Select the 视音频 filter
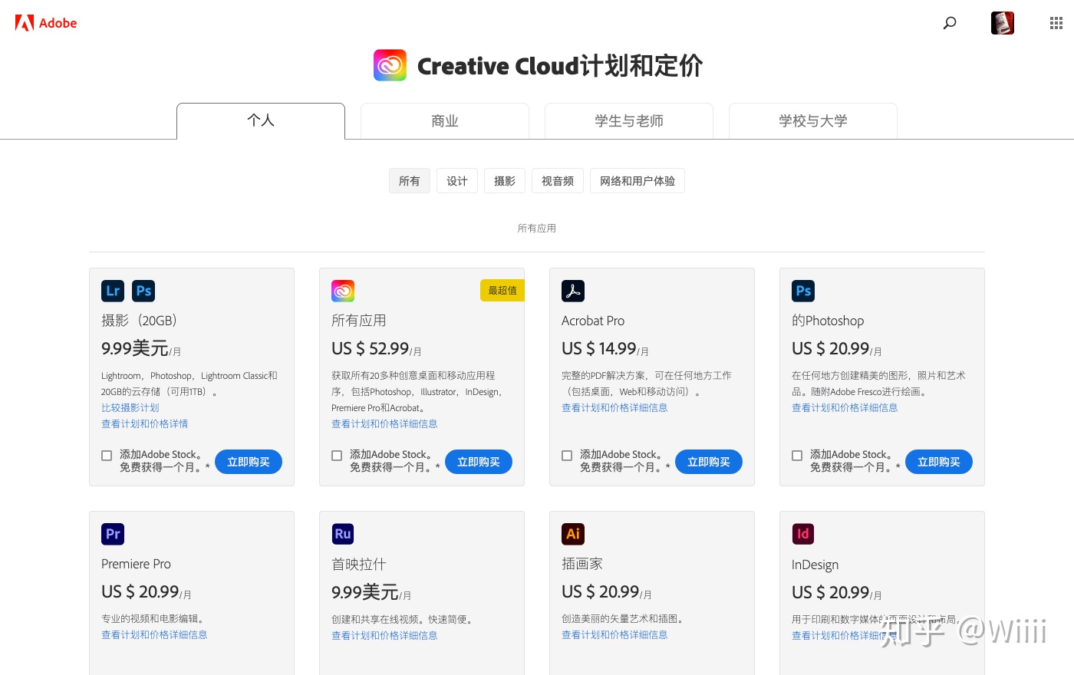 558,181
